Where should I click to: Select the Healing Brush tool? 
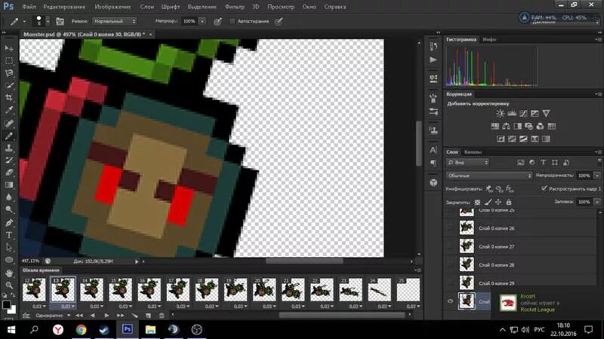tap(9, 123)
